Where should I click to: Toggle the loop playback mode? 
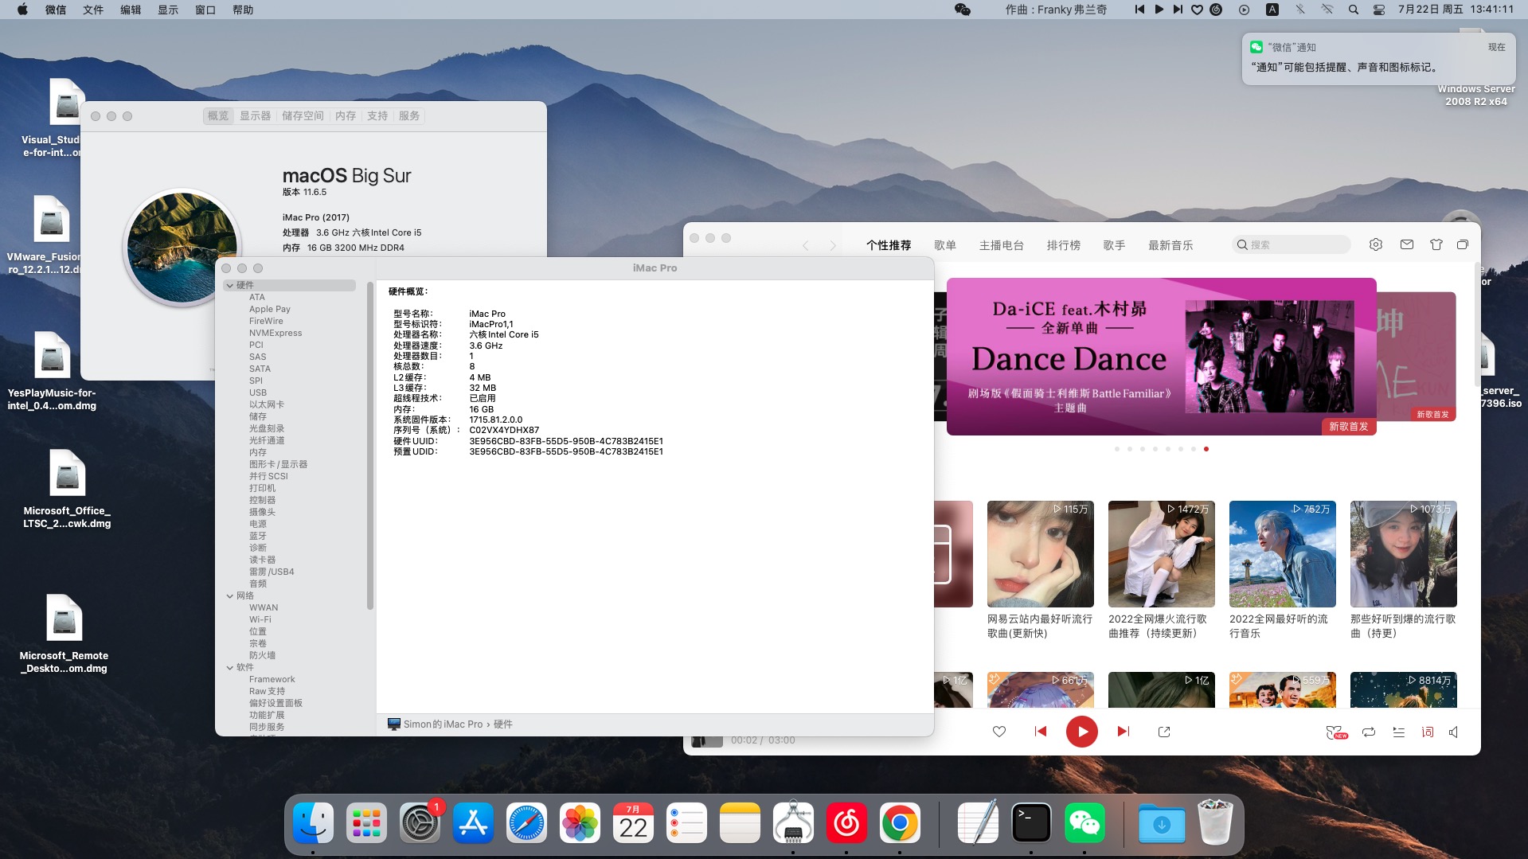[x=1369, y=732]
